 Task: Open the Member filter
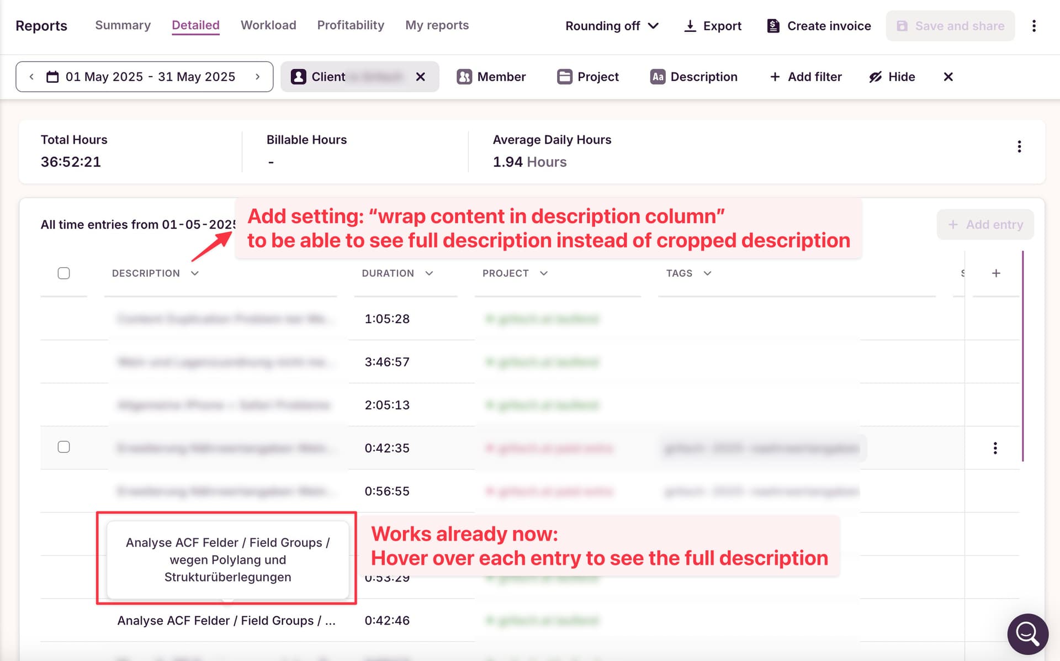491,77
